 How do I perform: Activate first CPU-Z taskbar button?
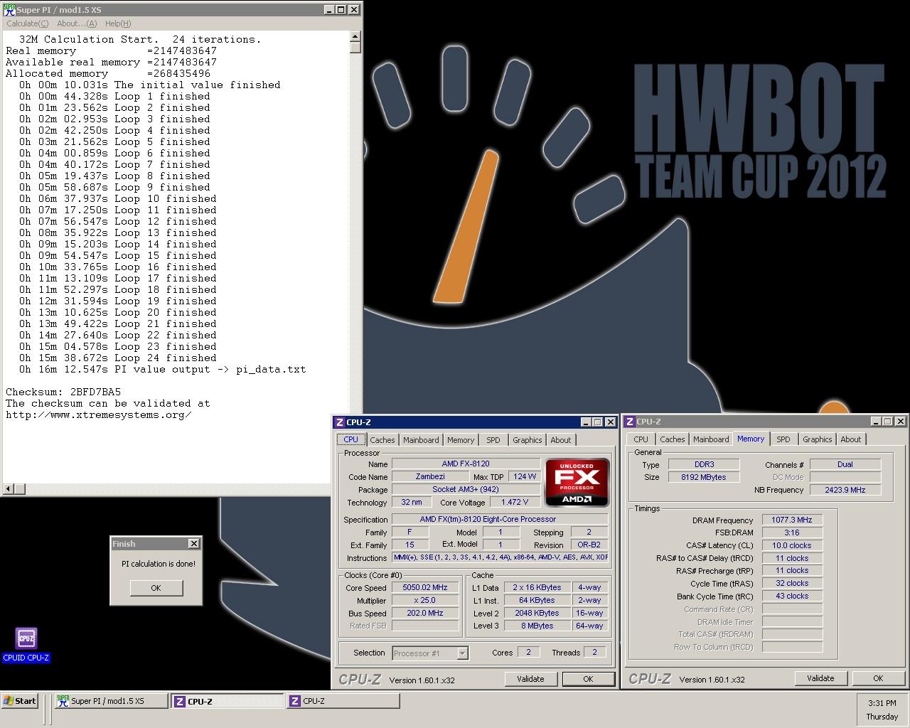227,701
